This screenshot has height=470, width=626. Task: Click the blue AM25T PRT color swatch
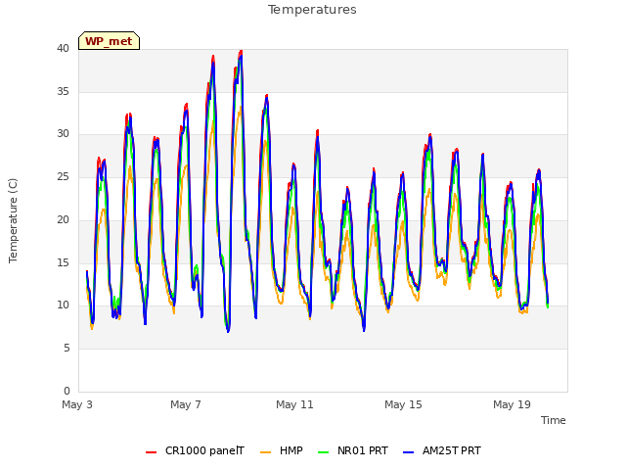(x=409, y=452)
